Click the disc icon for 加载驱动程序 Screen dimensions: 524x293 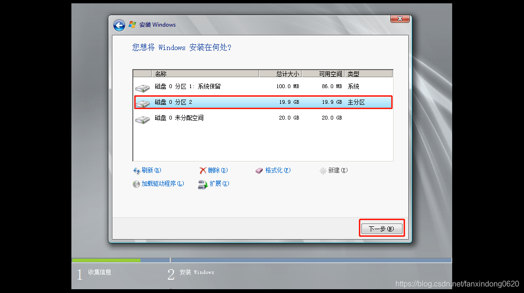(136, 184)
